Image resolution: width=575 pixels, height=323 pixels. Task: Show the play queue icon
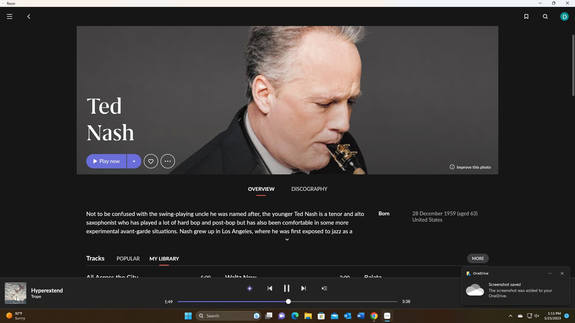click(x=324, y=288)
